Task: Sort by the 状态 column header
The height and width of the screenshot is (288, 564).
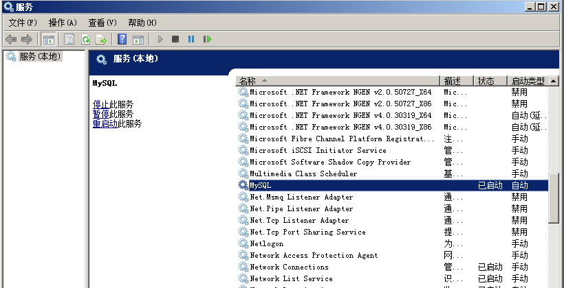Action: [x=490, y=81]
